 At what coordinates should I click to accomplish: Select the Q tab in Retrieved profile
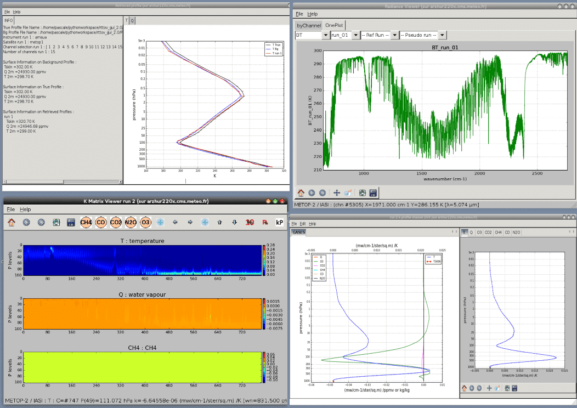(x=133, y=21)
